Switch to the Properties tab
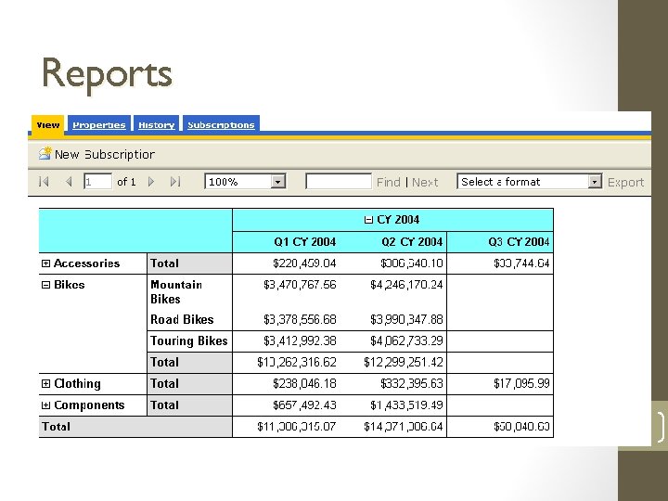Image resolution: width=668 pixels, height=501 pixels. tap(99, 125)
